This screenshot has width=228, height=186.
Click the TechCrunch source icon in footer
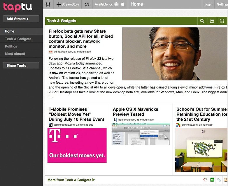pos(212,180)
